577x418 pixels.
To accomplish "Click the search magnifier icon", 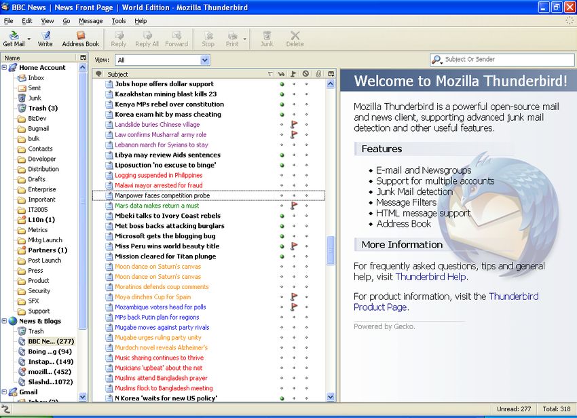I will (x=436, y=60).
